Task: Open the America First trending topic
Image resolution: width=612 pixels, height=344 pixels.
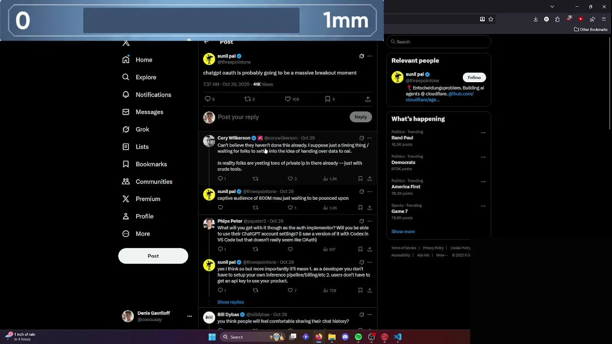Action: (406, 187)
